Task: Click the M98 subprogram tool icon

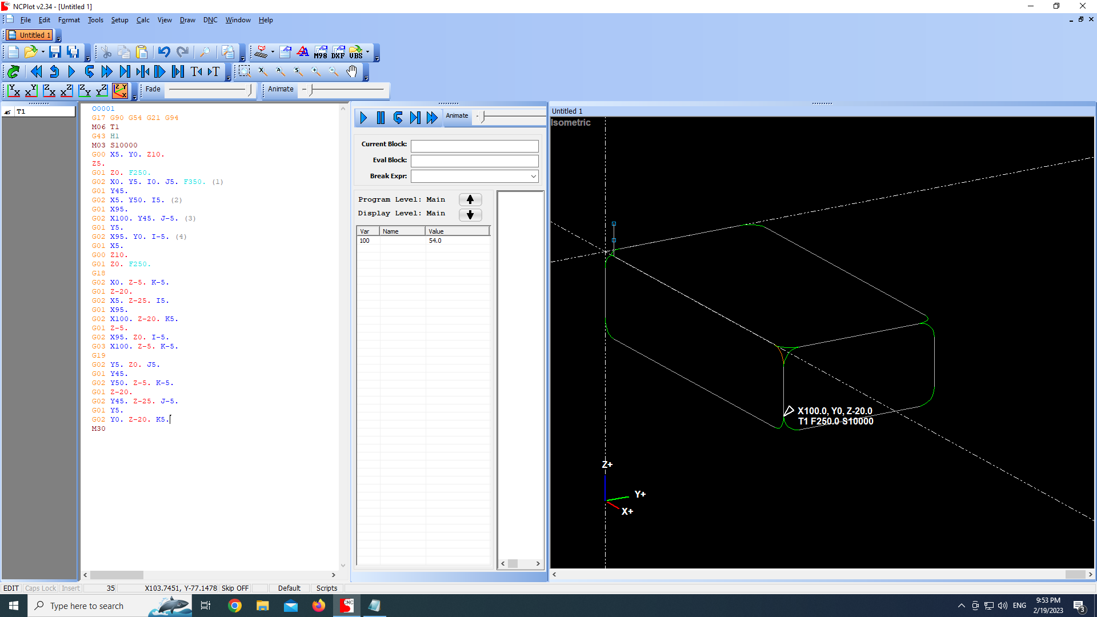Action: click(321, 53)
